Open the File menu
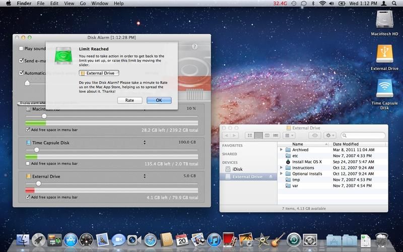This screenshot has width=403, height=252. click(x=41, y=4)
